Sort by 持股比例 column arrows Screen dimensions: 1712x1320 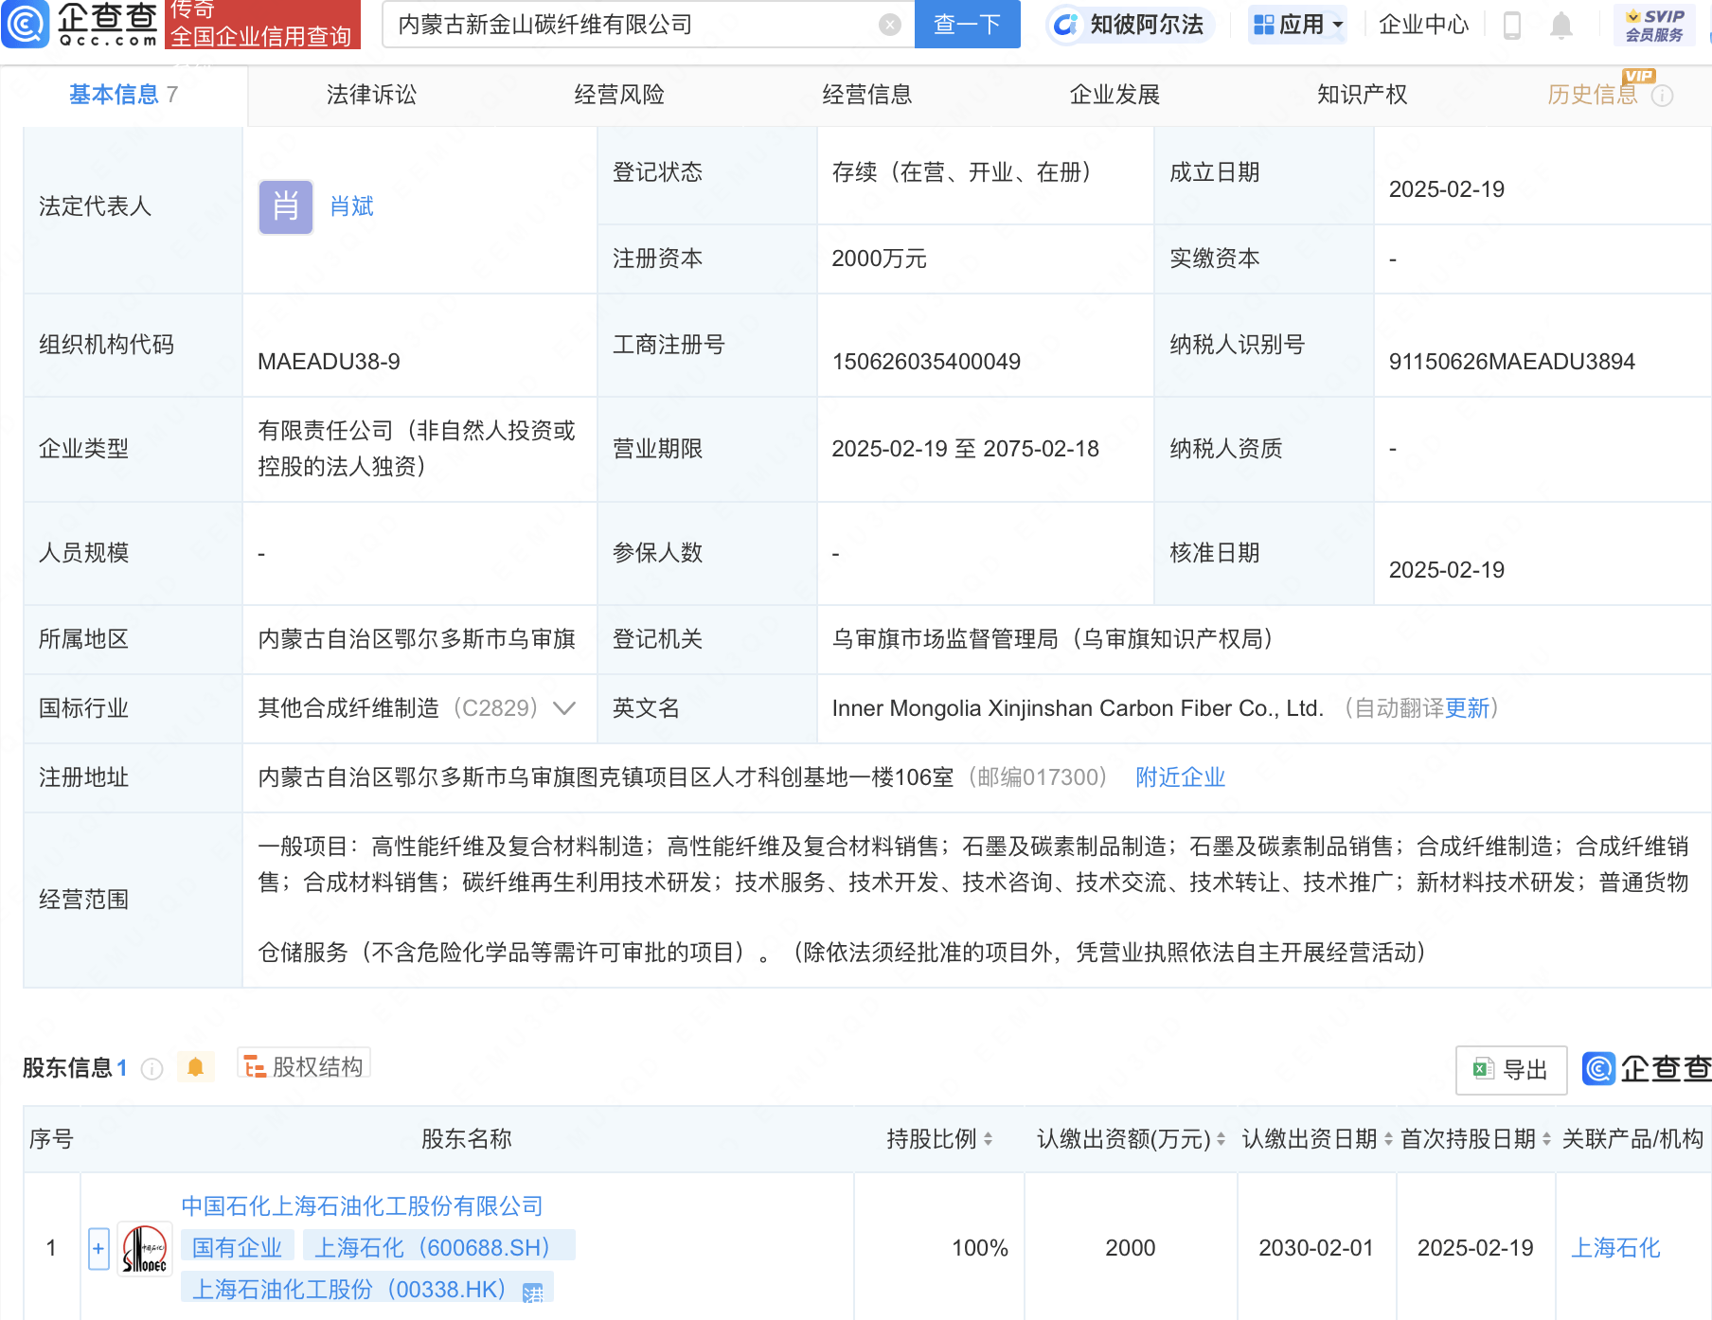[x=988, y=1139]
